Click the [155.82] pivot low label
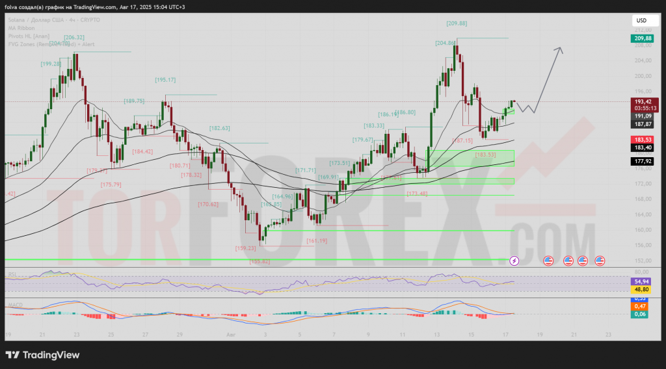Image resolution: width=666 pixels, height=369 pixels. tap(260, 261)
